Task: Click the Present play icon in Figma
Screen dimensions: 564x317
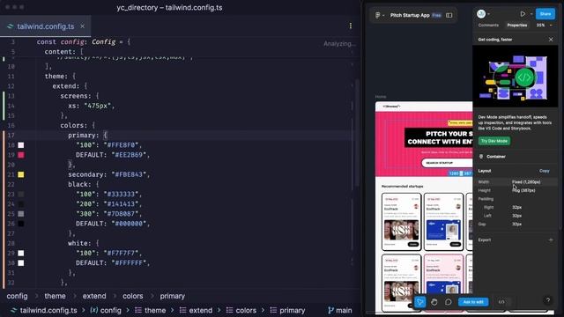Action: coord(523,14)
